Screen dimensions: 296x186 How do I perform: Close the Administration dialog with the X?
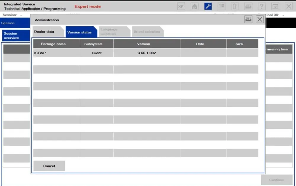coord(260,19)
